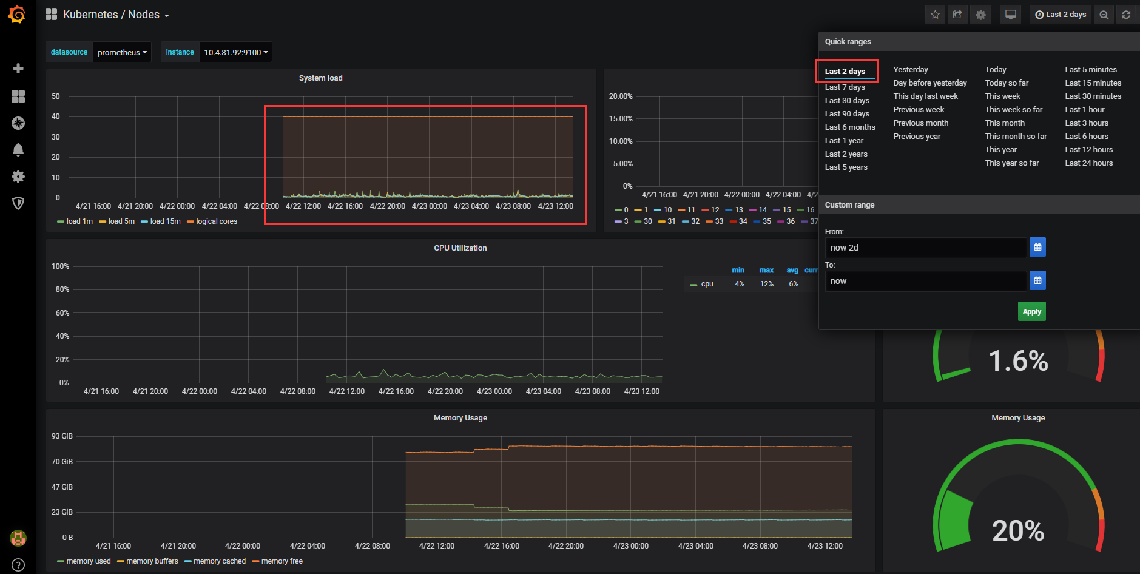Pick This week so far range

point(1013,110)
